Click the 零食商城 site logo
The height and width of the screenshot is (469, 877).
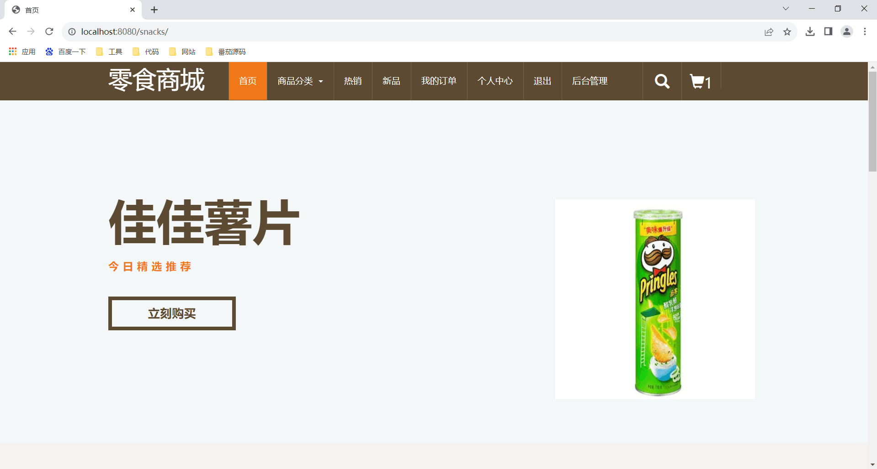click(157, 80)
